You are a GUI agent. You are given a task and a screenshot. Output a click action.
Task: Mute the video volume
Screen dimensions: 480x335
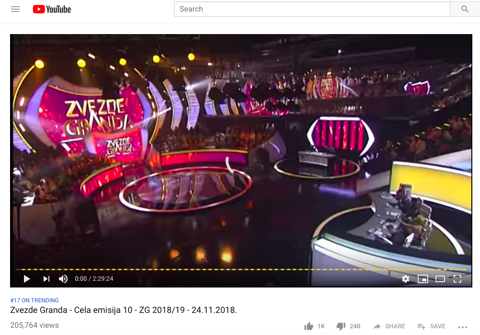(63, 278)
